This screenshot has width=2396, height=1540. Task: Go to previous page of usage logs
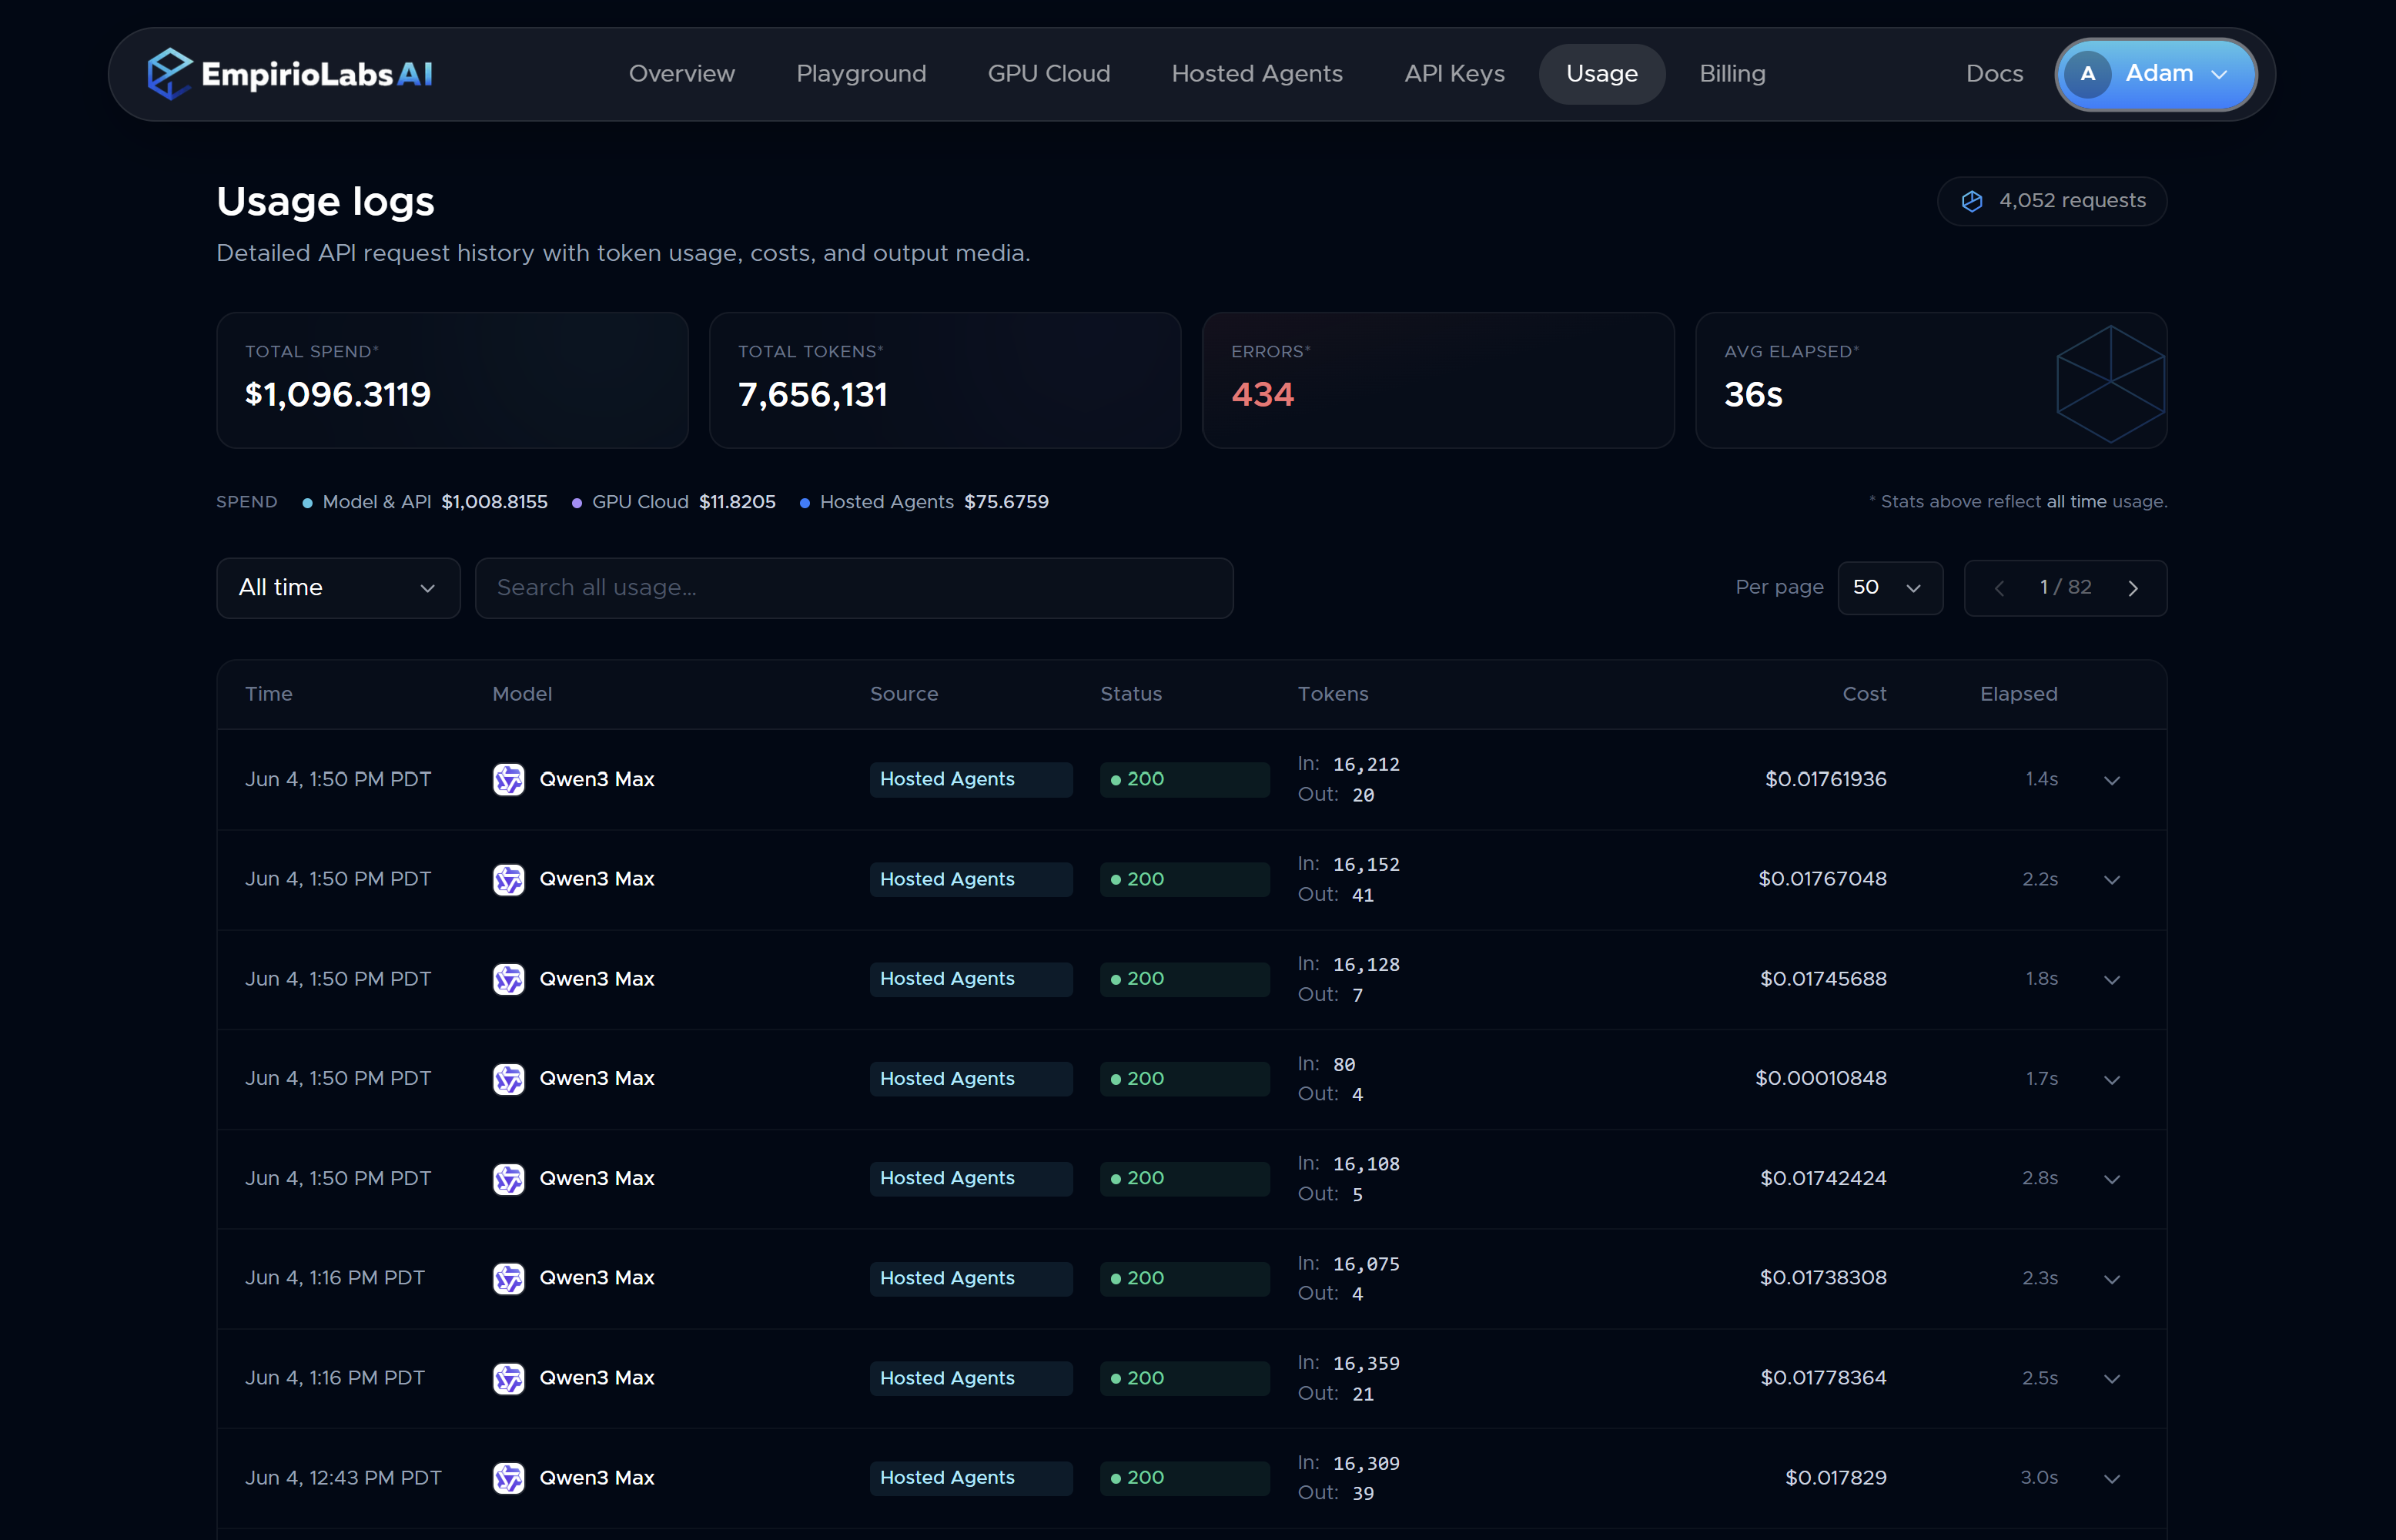click(x=1999, y=588)
